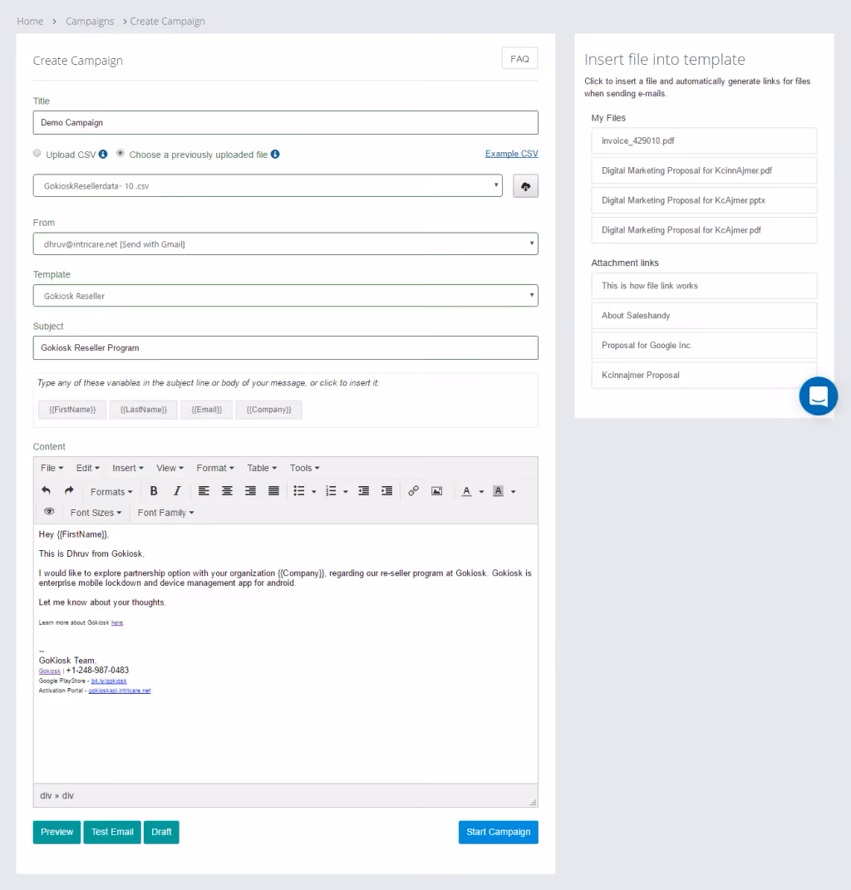Increase the indent
851x890 pixels.
tap(387, 491)
